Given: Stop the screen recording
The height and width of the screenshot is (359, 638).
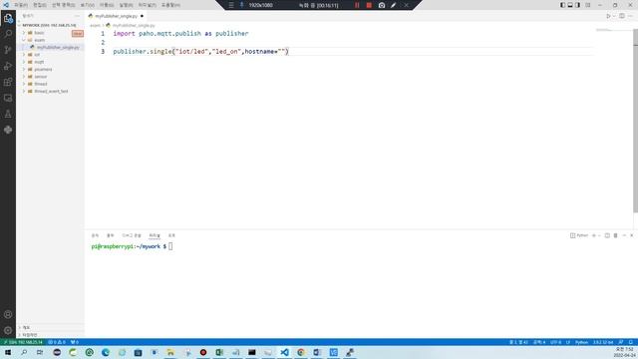Looking at the screenshot, I should (369, 5).
